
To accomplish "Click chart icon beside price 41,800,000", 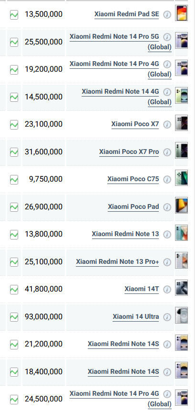I will [x=14, y=290].
